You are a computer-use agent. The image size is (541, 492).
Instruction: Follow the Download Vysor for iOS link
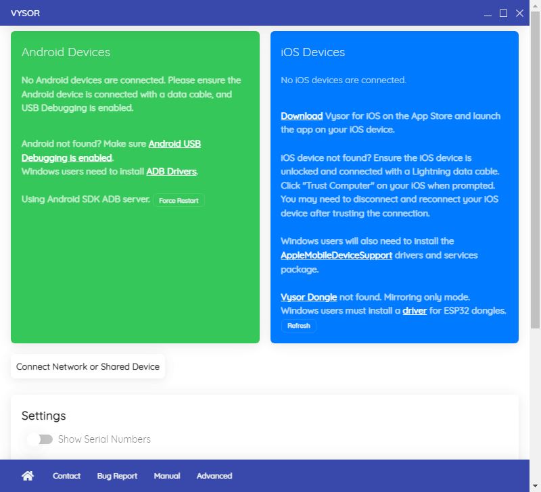(x=302, y=116)
